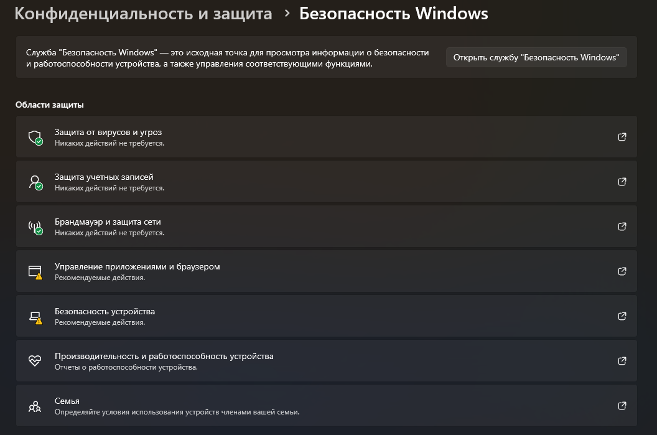The image size is (657, 435).
Task: Click the family options people icon
Action: 35,406
